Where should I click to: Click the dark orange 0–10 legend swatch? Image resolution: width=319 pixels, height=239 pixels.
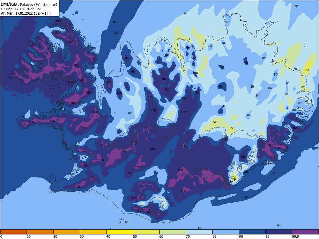(x=13, y=232)
